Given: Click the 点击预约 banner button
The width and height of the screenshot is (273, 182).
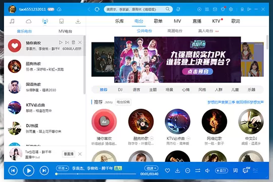Looking at the screenshot, I should [198, 72].
